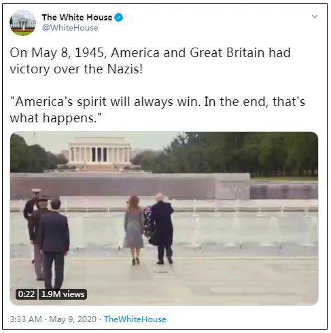The image size is (331, 333).
Task: Click the blue verified checkmark badge
Action: coord(118,18)
